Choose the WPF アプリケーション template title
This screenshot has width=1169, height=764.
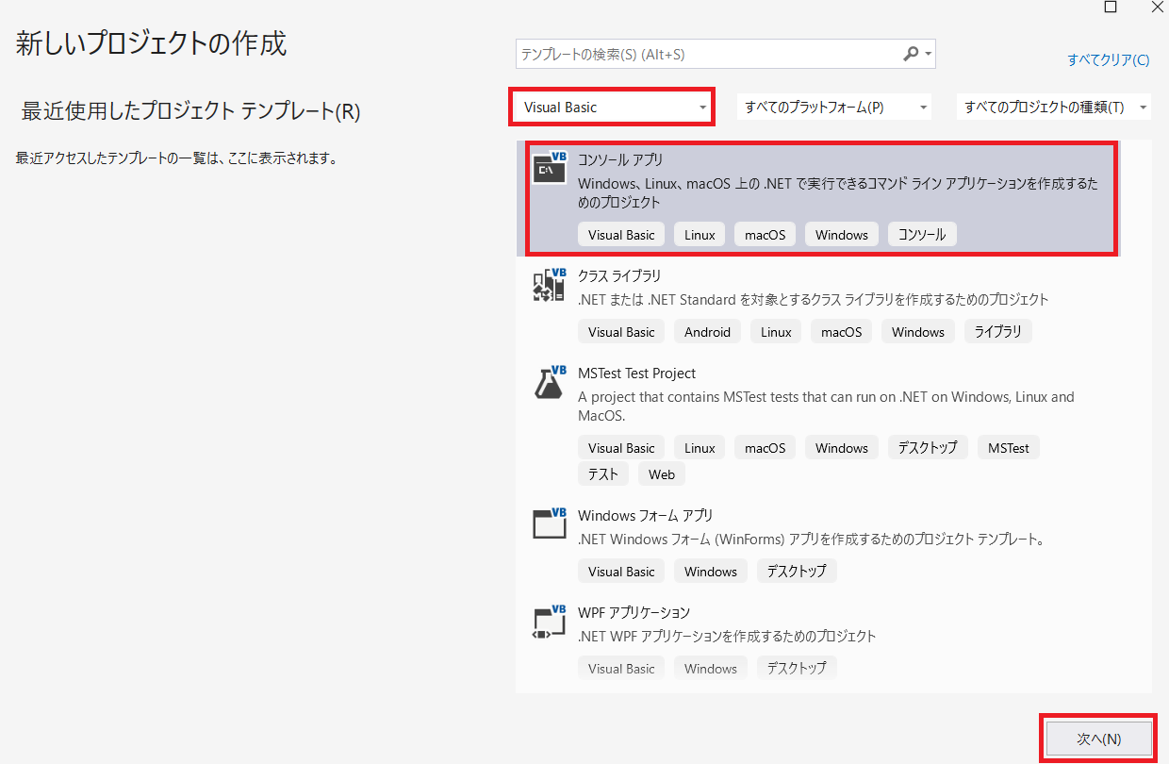[x=634, y=613]
